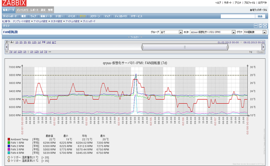270x166 pixels.
Task: Click start date 01.02.2013 00:00
Action: pos(228,42)
